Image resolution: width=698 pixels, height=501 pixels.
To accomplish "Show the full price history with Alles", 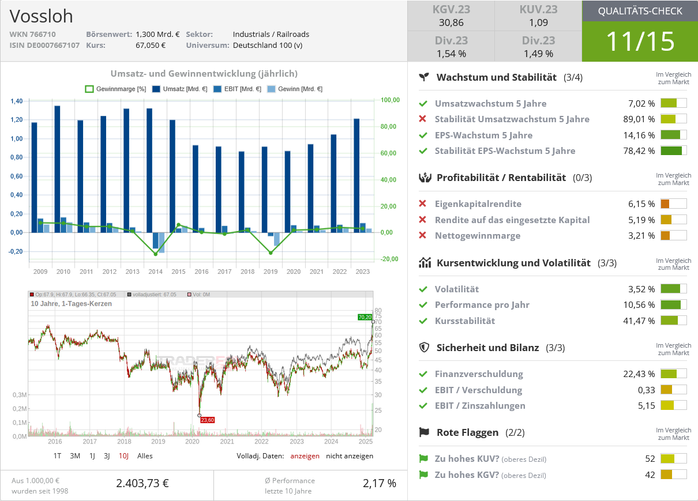I will tap(145, 456).
